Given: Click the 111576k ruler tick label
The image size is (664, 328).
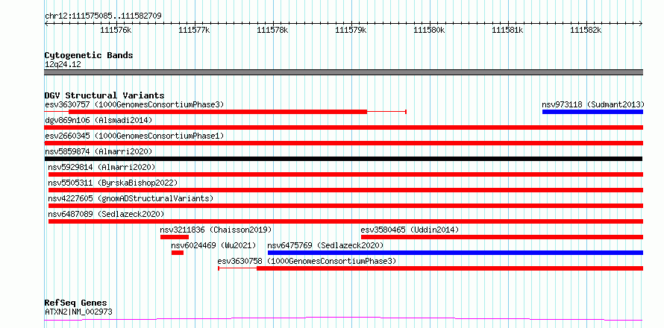Looking at the screenshot, I should [116, 31].
